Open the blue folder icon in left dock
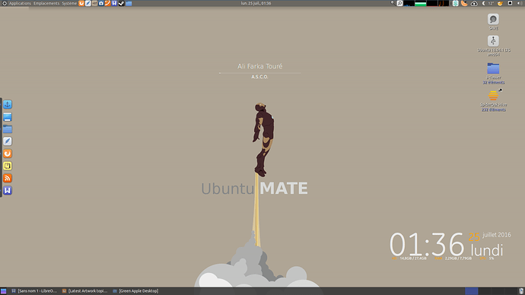Viewport: 525px width, 295px height. click(8, 129)
